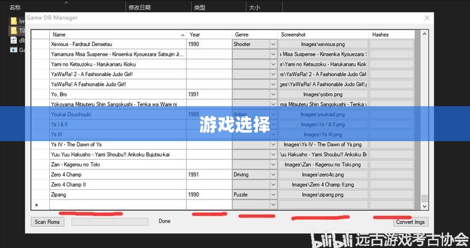Close the Game DB Manager window
470x248 pixels.
point(427,18)
